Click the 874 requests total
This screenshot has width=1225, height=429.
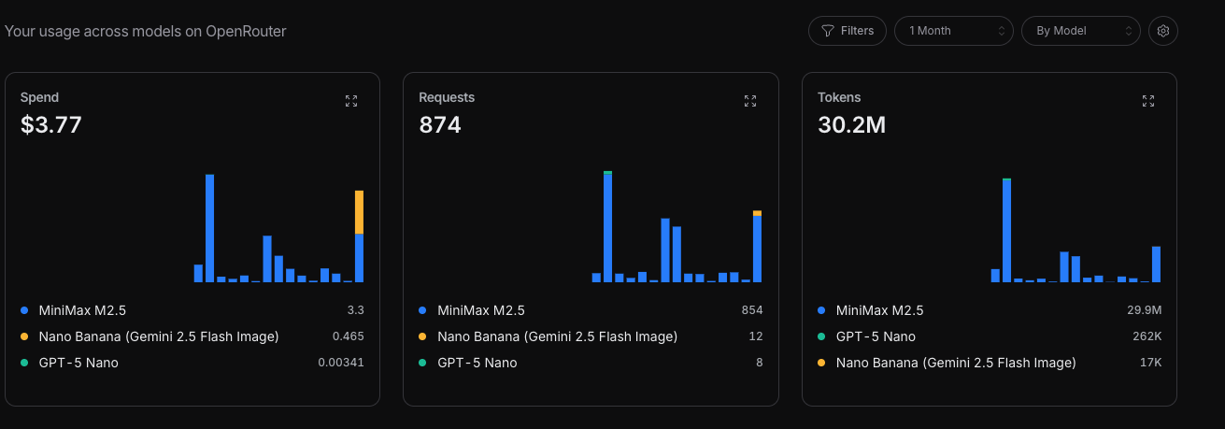click(x=440, y=124)
